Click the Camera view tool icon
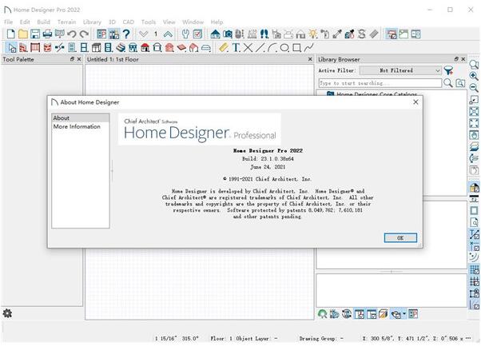The height and width of the screenshot is (346, 481). [x=227, y=34]
